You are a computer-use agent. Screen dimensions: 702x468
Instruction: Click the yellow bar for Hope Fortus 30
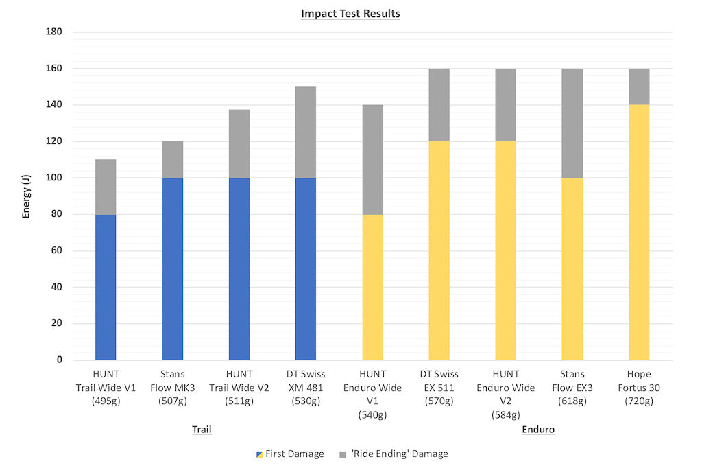(x=639, y=232)
